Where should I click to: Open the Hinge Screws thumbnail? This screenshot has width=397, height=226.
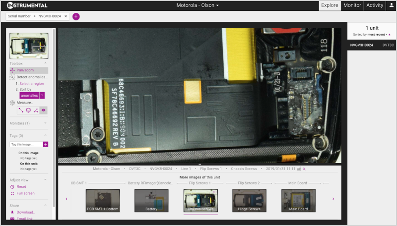pyautogui.click(x=249, y=201)
